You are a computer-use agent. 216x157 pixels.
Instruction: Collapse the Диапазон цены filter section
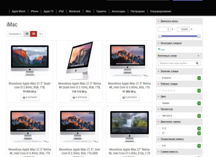pyautogui.click(x=169, y=21)
